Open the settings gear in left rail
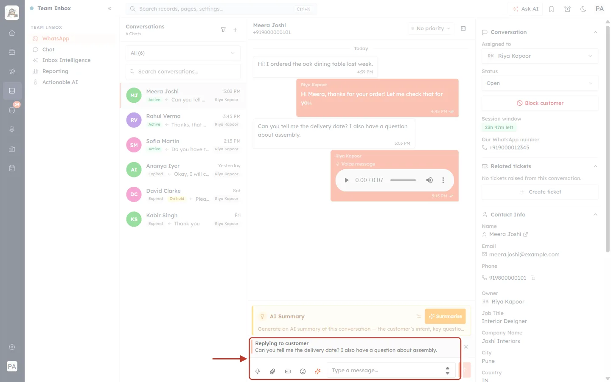 [12, 347]
